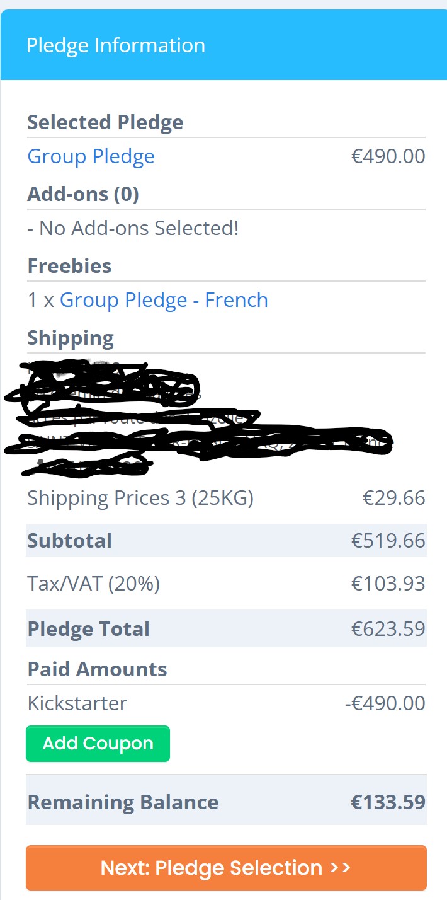Click the Add-ons (0) heading

[x=83, y=194]
